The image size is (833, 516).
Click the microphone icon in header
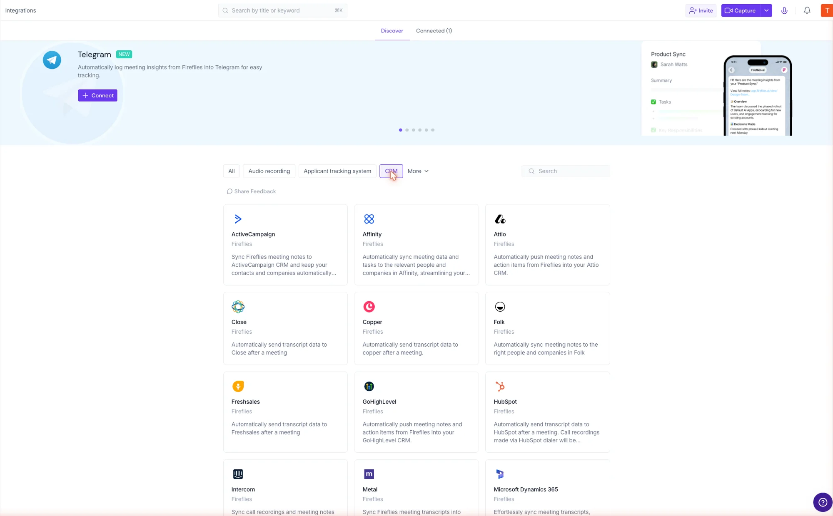(x=784, y=10)
